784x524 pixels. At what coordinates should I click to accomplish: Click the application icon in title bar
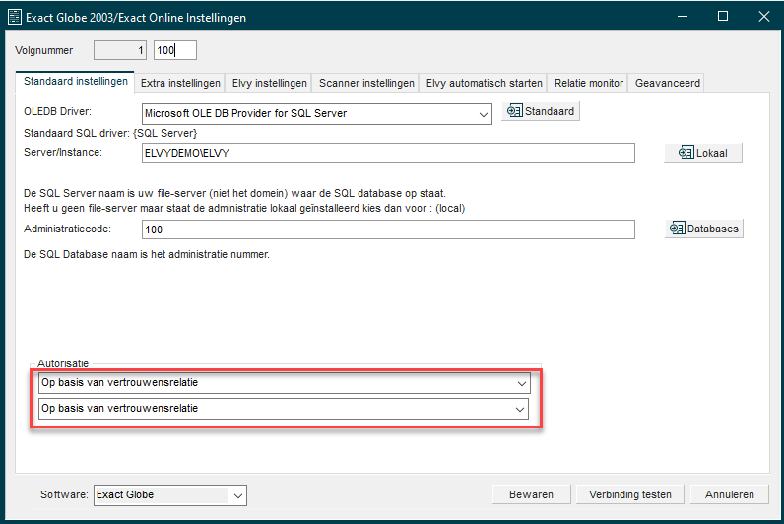point(15,17)
